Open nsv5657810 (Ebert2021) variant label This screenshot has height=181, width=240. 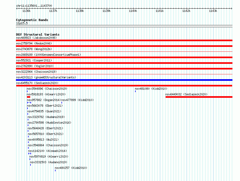46,134
